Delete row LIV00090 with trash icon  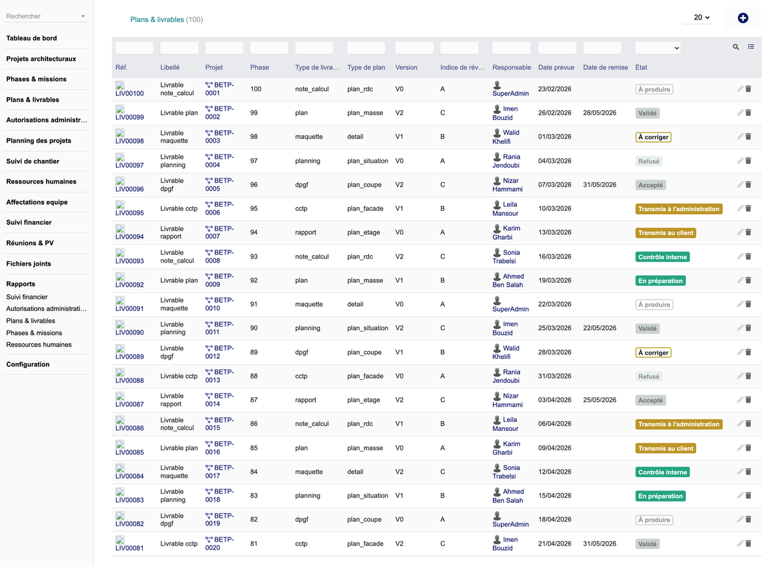coord(748,329)
